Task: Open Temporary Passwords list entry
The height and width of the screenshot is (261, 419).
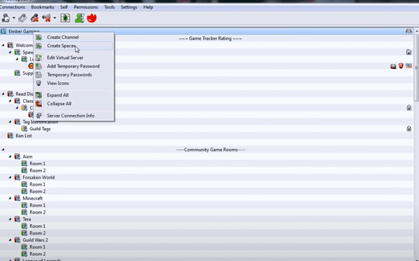Action: (74, 74)
